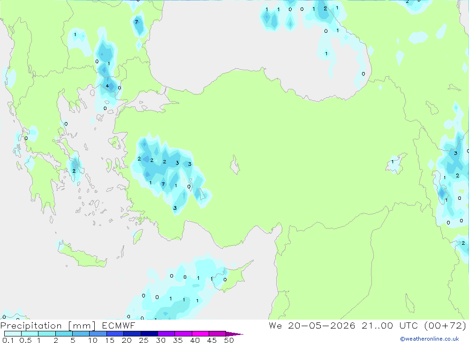The image size is (469, 343).
Task: Select the legend swatch between 5 and 10
Action: tap(81, 334)
